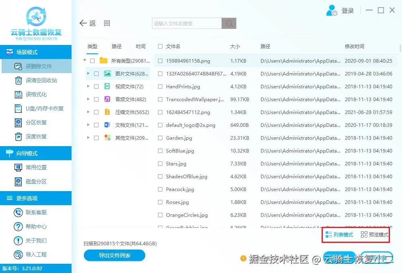Expand the 图片文件 tree node
The height and width of the screenshot is (273, 402).
(88, 73)
